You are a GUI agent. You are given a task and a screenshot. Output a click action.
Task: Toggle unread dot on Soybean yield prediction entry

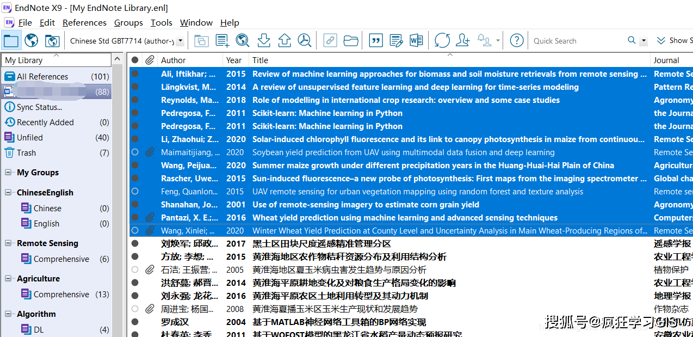point(134,152)
